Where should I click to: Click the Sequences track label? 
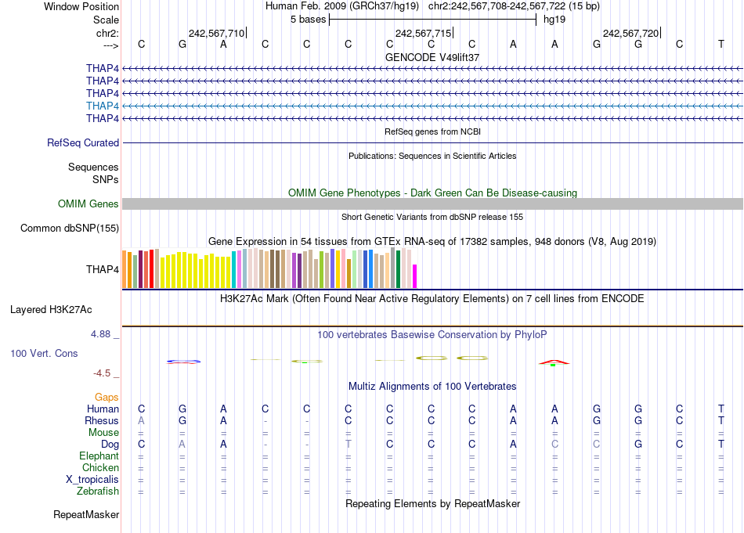[x=93, y=167]
